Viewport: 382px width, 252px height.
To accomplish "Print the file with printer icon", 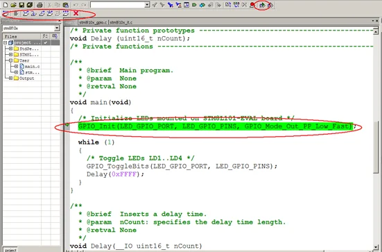I will (x=40, y=5).
